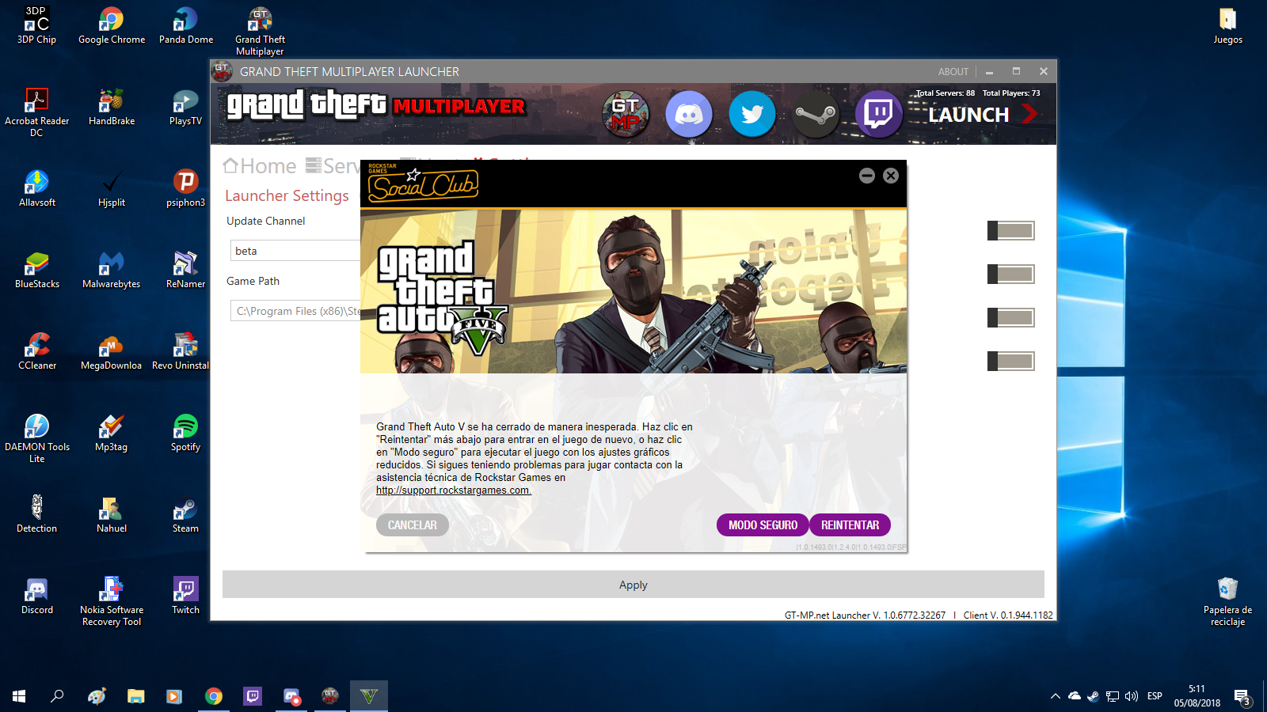1267x712 pixels.
Task: Open the Action Center notifications
Action: (x=1242, y=697)
